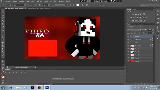This screenshot has height=90, width=160.
Task: Open the Normal blend mode dropdown
Action: (x=134, y=30)
